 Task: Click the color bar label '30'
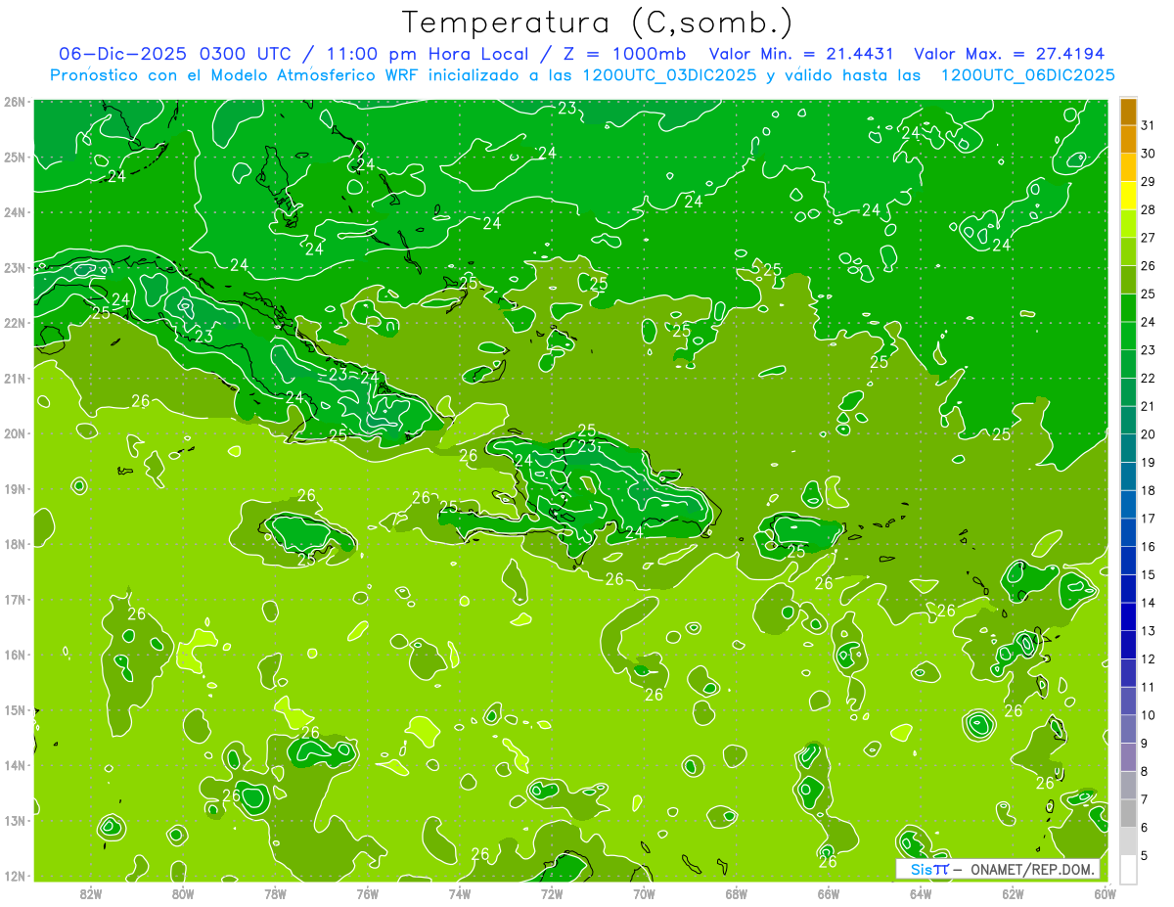(1148, 154)
